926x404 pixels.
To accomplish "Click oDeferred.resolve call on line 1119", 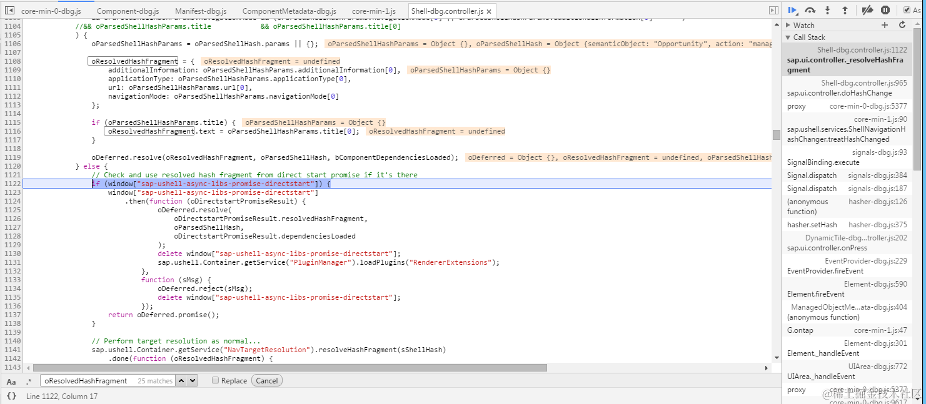I will pos(274,157).
